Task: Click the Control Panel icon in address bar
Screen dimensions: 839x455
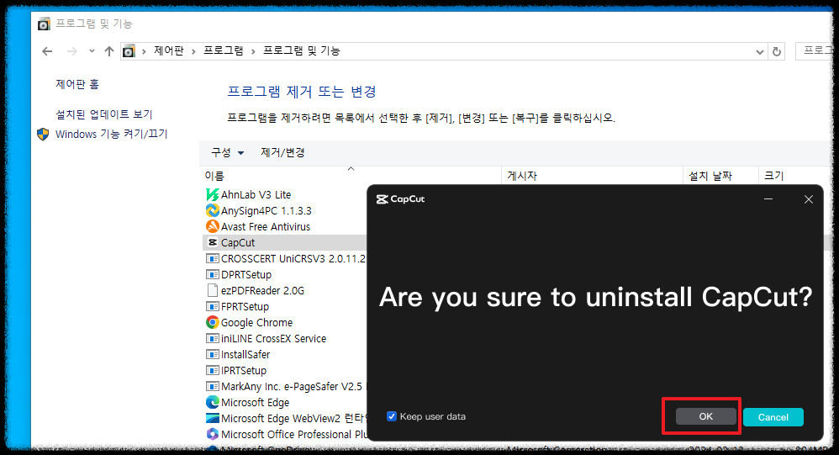Action: coord(129,51)
